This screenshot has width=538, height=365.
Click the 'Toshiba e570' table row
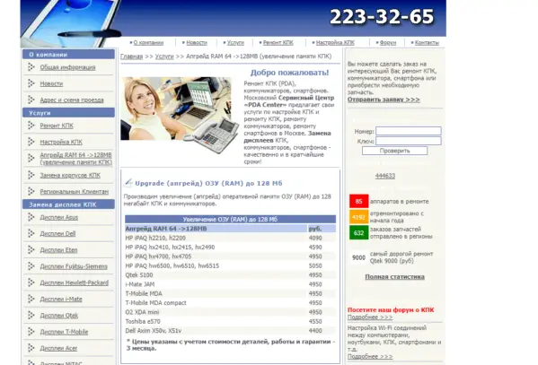[x=230, y=321]
